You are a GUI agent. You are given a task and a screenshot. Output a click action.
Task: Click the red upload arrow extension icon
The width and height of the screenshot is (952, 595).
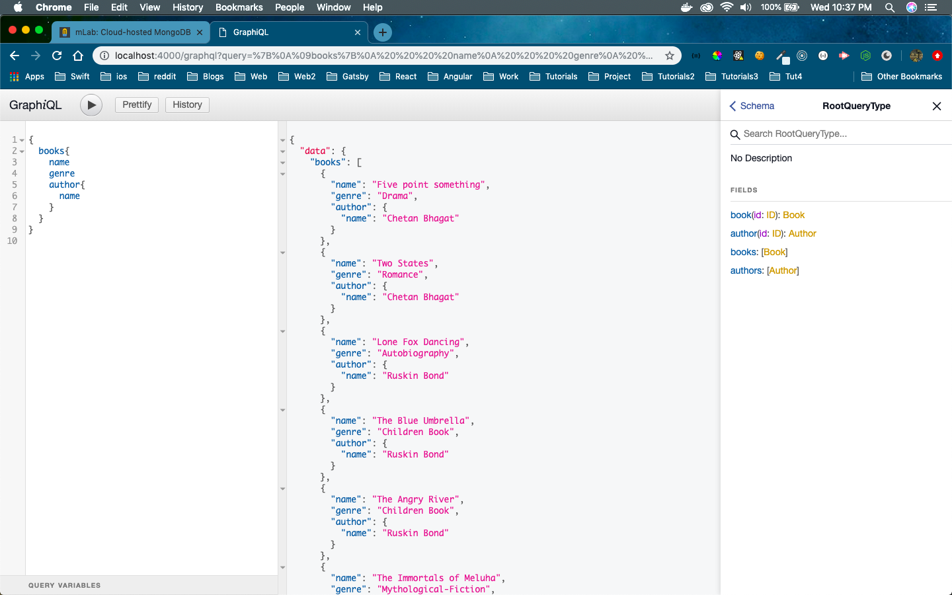(x=937, y=56)
